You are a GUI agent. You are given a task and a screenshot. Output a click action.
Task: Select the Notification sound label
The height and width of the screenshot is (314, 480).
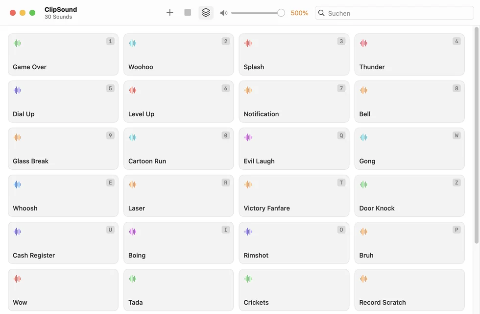(x=261, y=114)
